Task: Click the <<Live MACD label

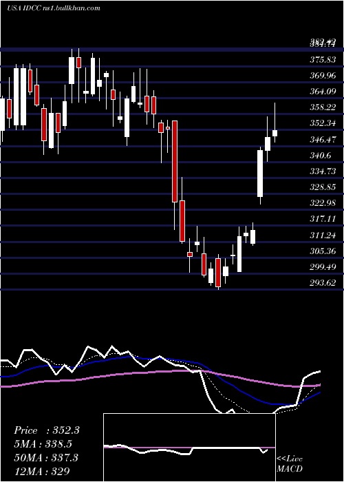Action: [290, 463]
